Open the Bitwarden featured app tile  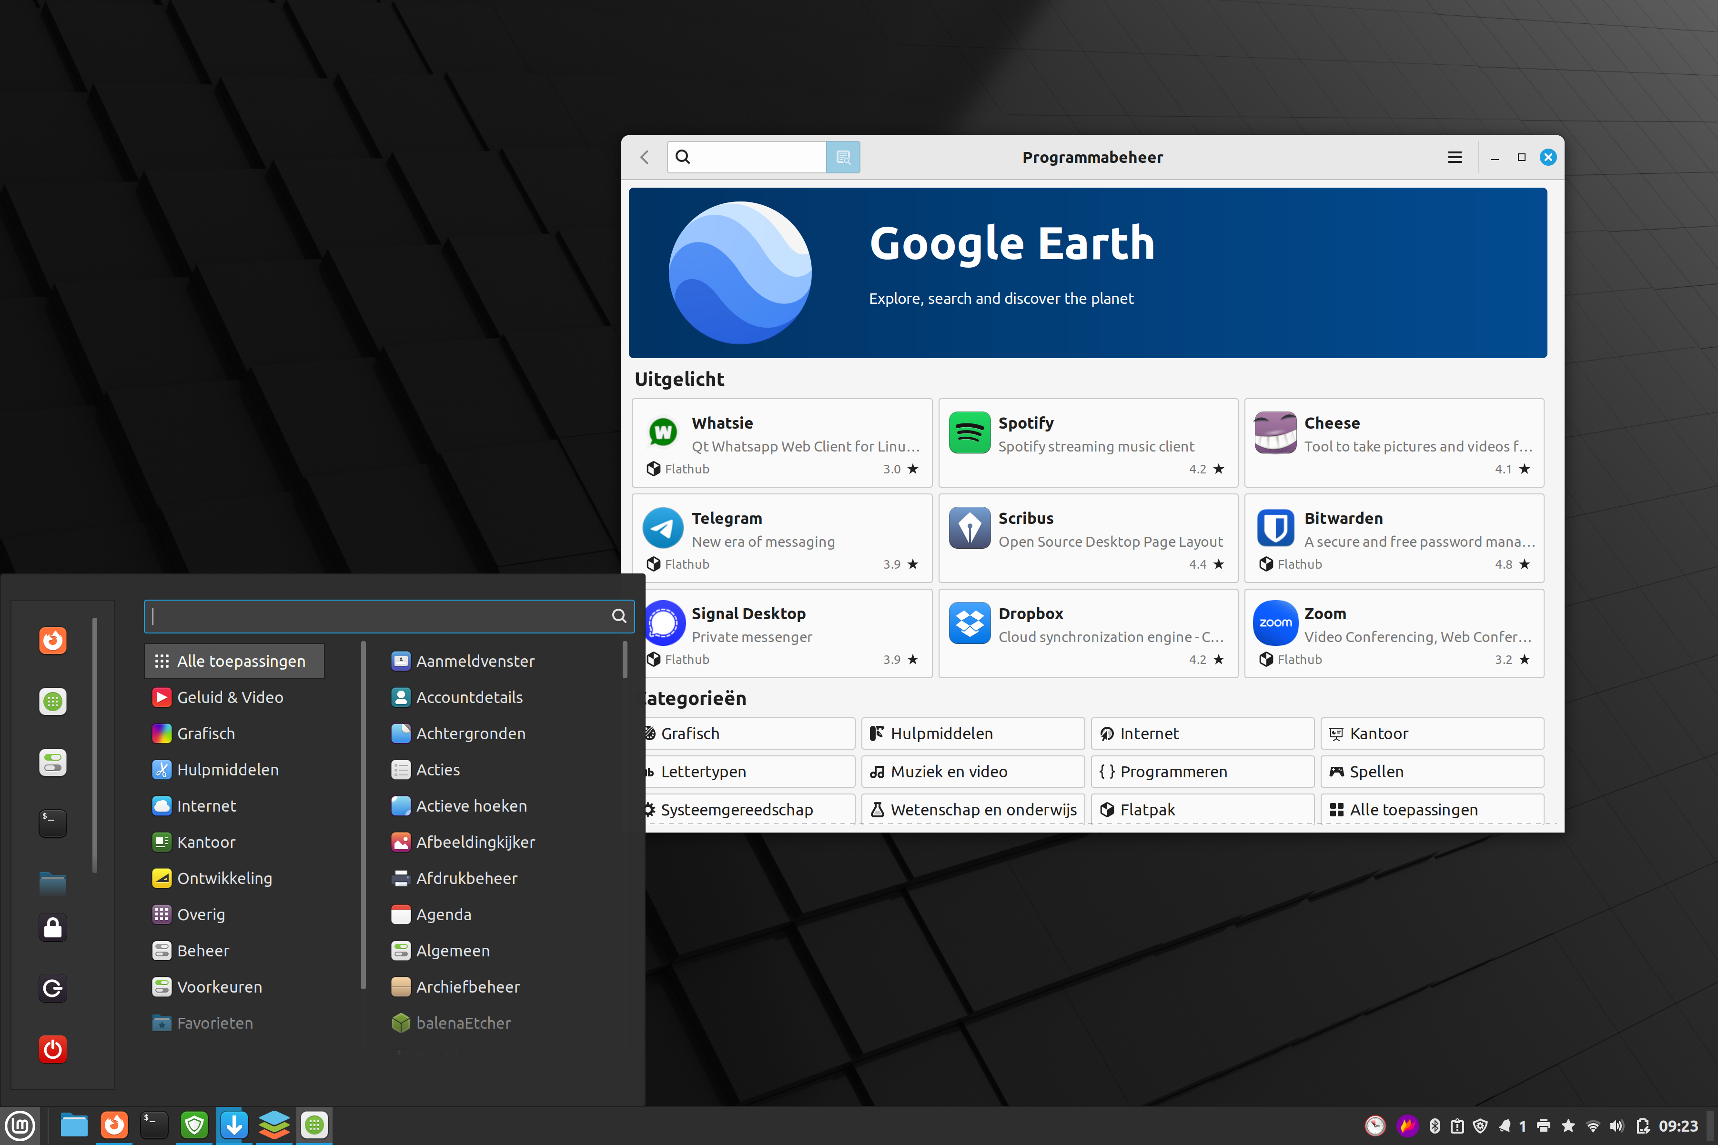coord(1394,538)
